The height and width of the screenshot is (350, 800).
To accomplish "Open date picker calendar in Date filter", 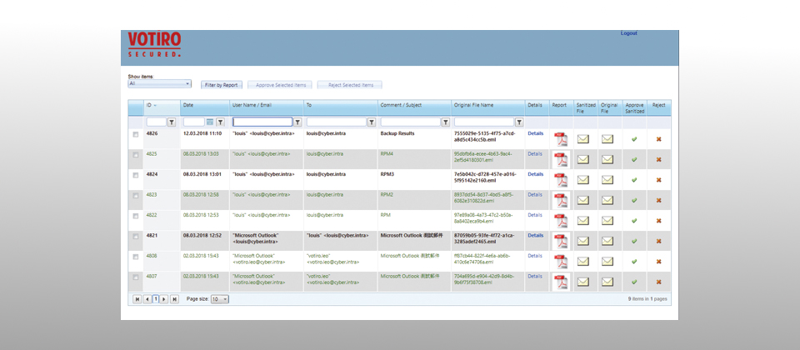I will click(210, 122).
